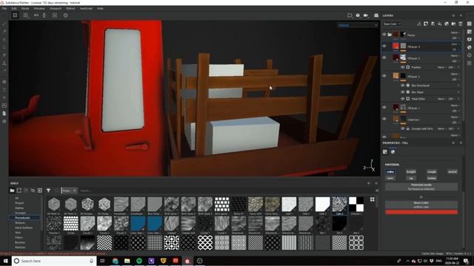
Task: Toggle the rough material channel button
Action: pyautogui.click(x=432, y=171)
